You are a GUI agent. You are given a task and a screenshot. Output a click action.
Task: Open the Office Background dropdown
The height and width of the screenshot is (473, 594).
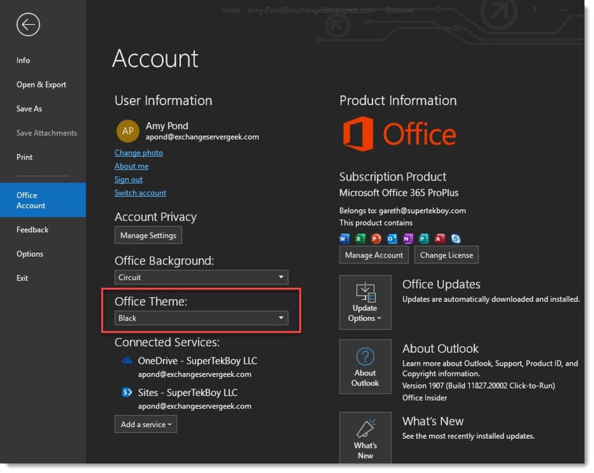point(201,277)
